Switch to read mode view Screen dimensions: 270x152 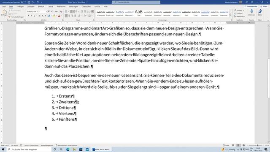click(233, 145)
